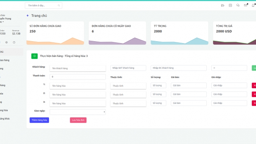Open the calendar icon in top bar
Viewport: 256px width, 144px height.
click(x=230, y=5)
